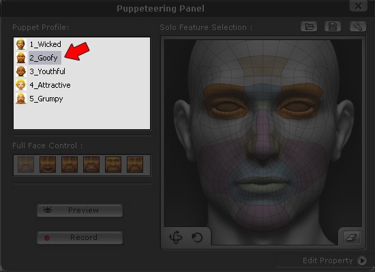375x272 pixels.
Task: Select the 1_Wicked puppet profile
Action: [x=45, y=44]
